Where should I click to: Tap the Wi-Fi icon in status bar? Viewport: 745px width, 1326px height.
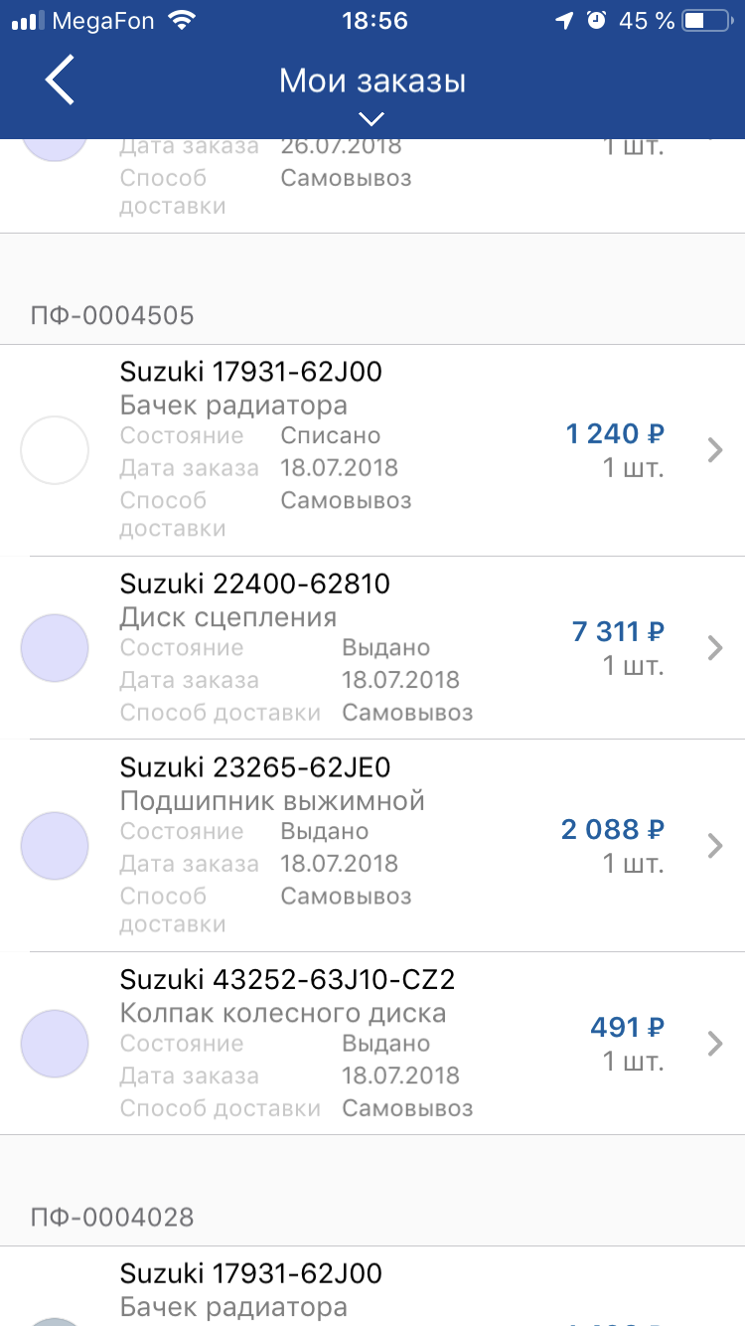pyautogui.click(x=181, y=20)
